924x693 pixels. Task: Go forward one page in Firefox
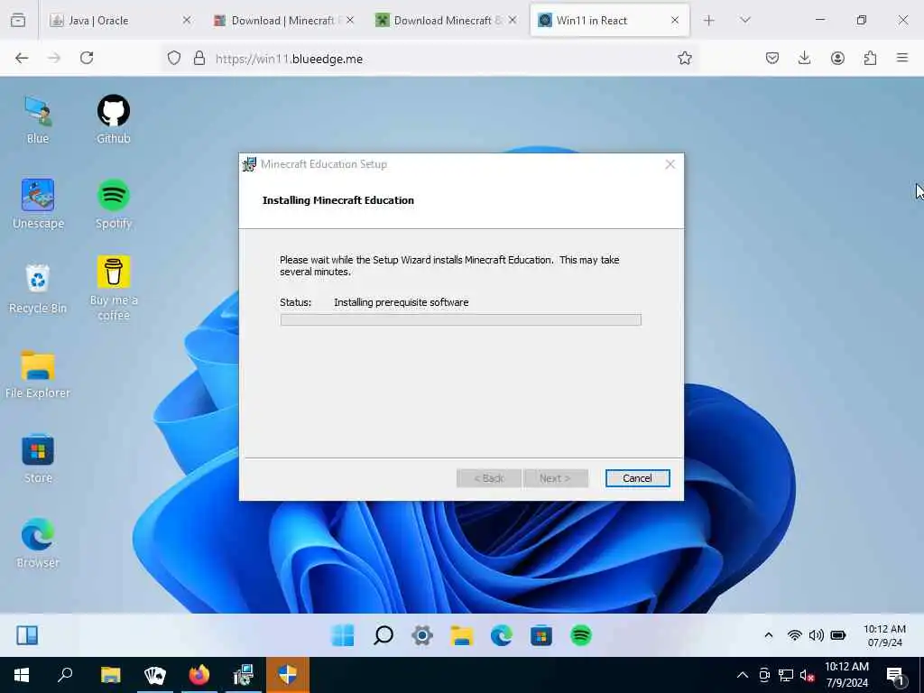(54, 58)
